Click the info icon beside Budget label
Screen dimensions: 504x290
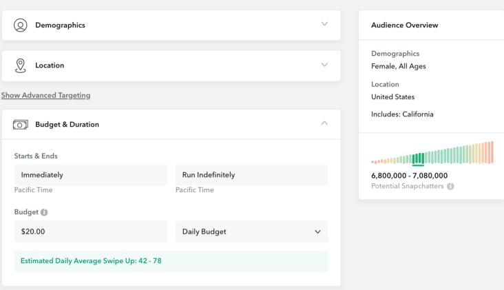(x=44, y=212)
